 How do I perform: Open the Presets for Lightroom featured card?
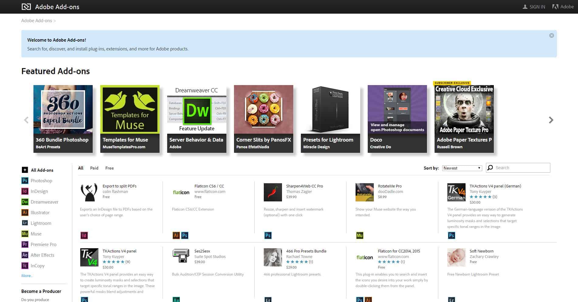pos(330,119)
